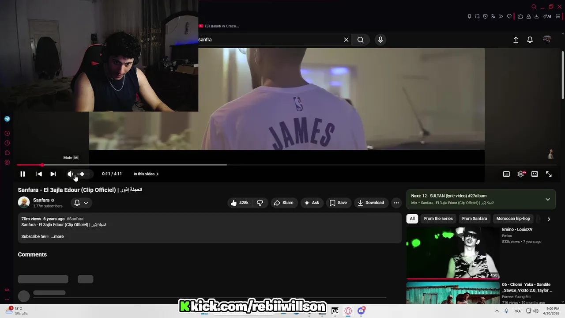Viewport: 565px width, 318px height.
Task: Show more filter chips with right arrow
Action: pyautogui.click(x=549, y=219)
